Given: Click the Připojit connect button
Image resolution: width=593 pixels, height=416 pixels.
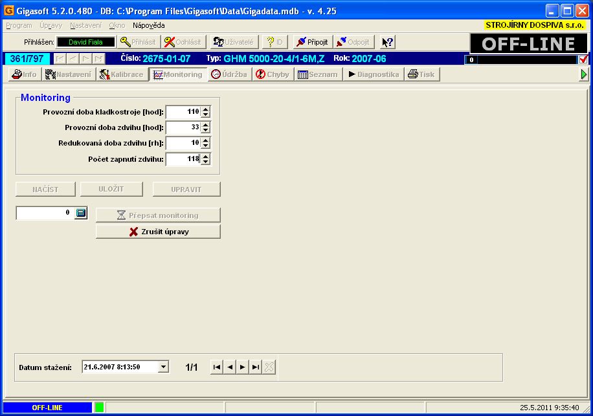Looking at the screenshot, I should pyautogui.click(x=312, y=42).
